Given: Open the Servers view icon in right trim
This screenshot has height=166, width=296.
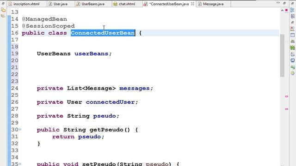Looking at the screenshot, I should (x=292, y=41).
